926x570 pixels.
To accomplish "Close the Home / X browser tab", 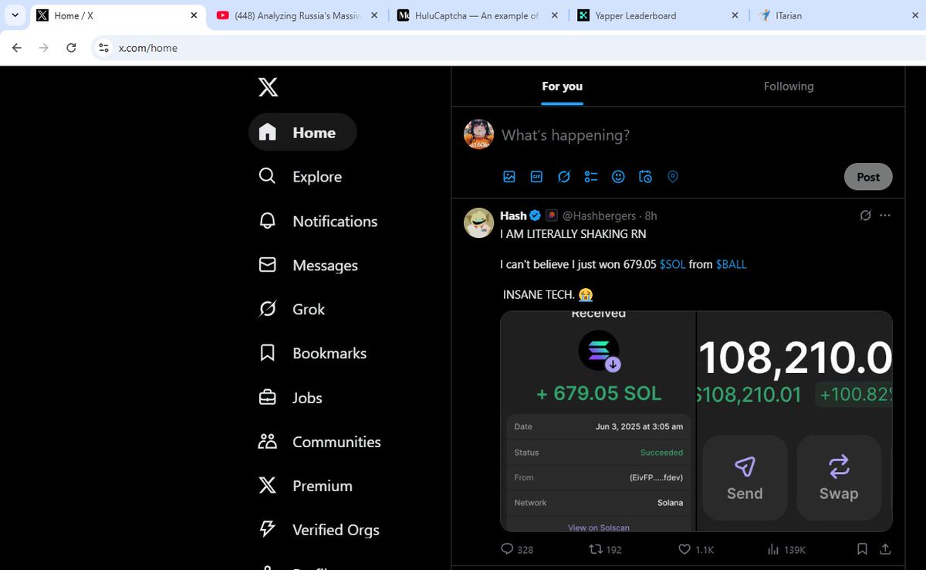I will coord(195,15).
